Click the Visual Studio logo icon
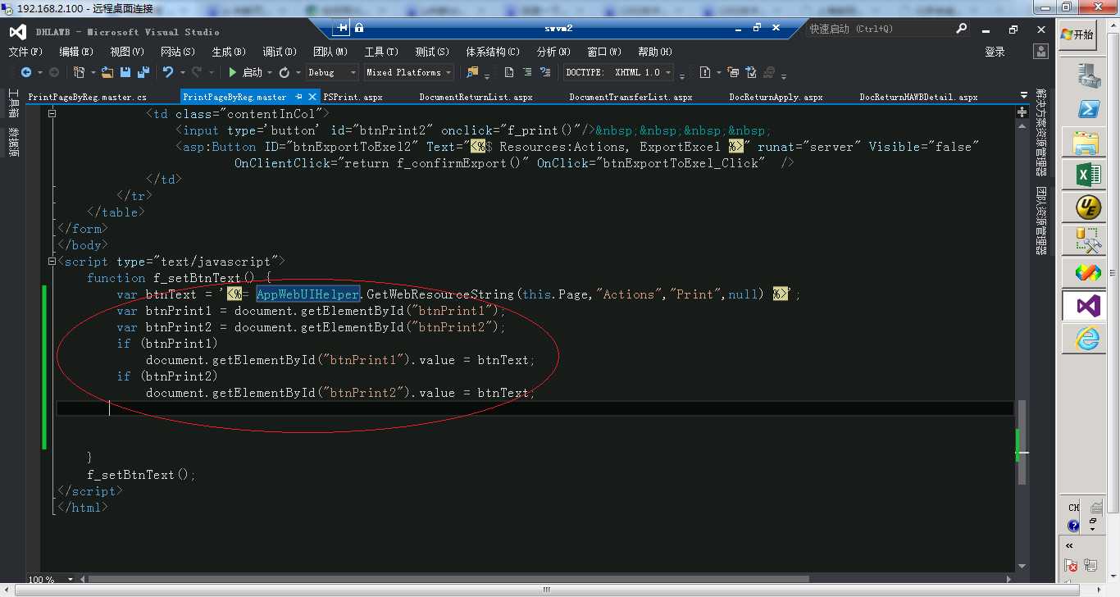Screen dimensions: 1120x597 click(17, 32)
